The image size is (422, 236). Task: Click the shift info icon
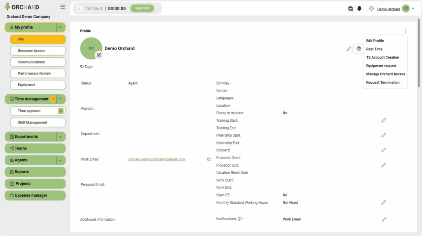coord(80,8)
